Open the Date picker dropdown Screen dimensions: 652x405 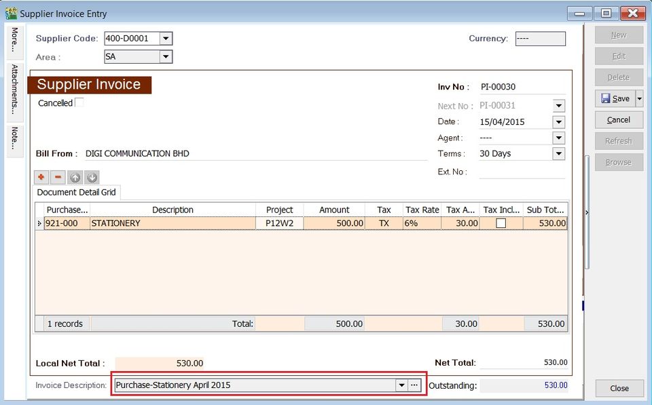(x=558, y=121)
